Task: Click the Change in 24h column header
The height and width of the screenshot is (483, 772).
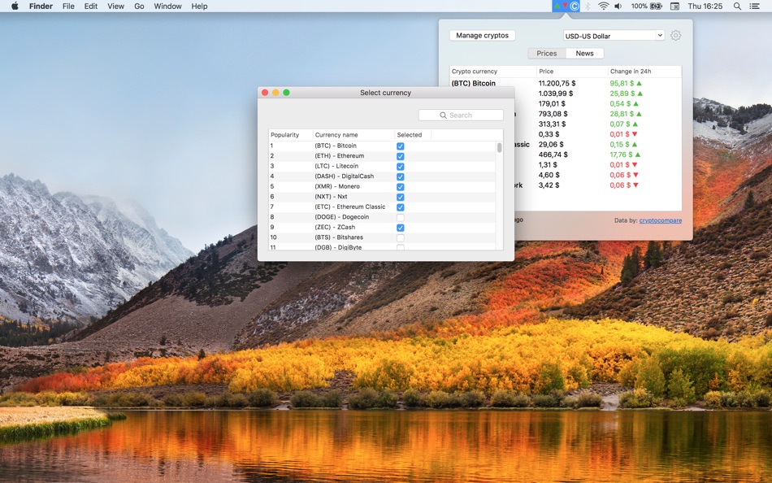Action: (644, 71)
